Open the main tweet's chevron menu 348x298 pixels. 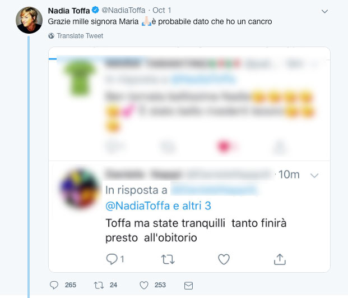tap(325, 11)
